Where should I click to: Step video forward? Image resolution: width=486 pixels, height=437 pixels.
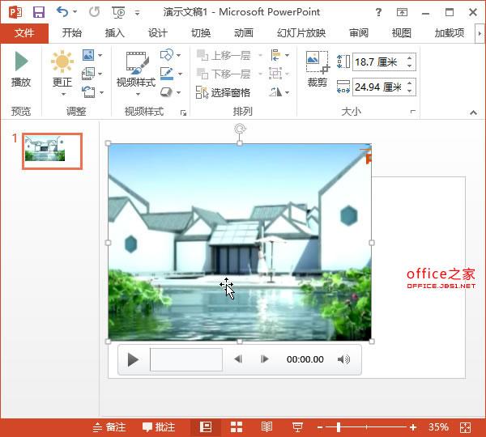tap(264, 359)
